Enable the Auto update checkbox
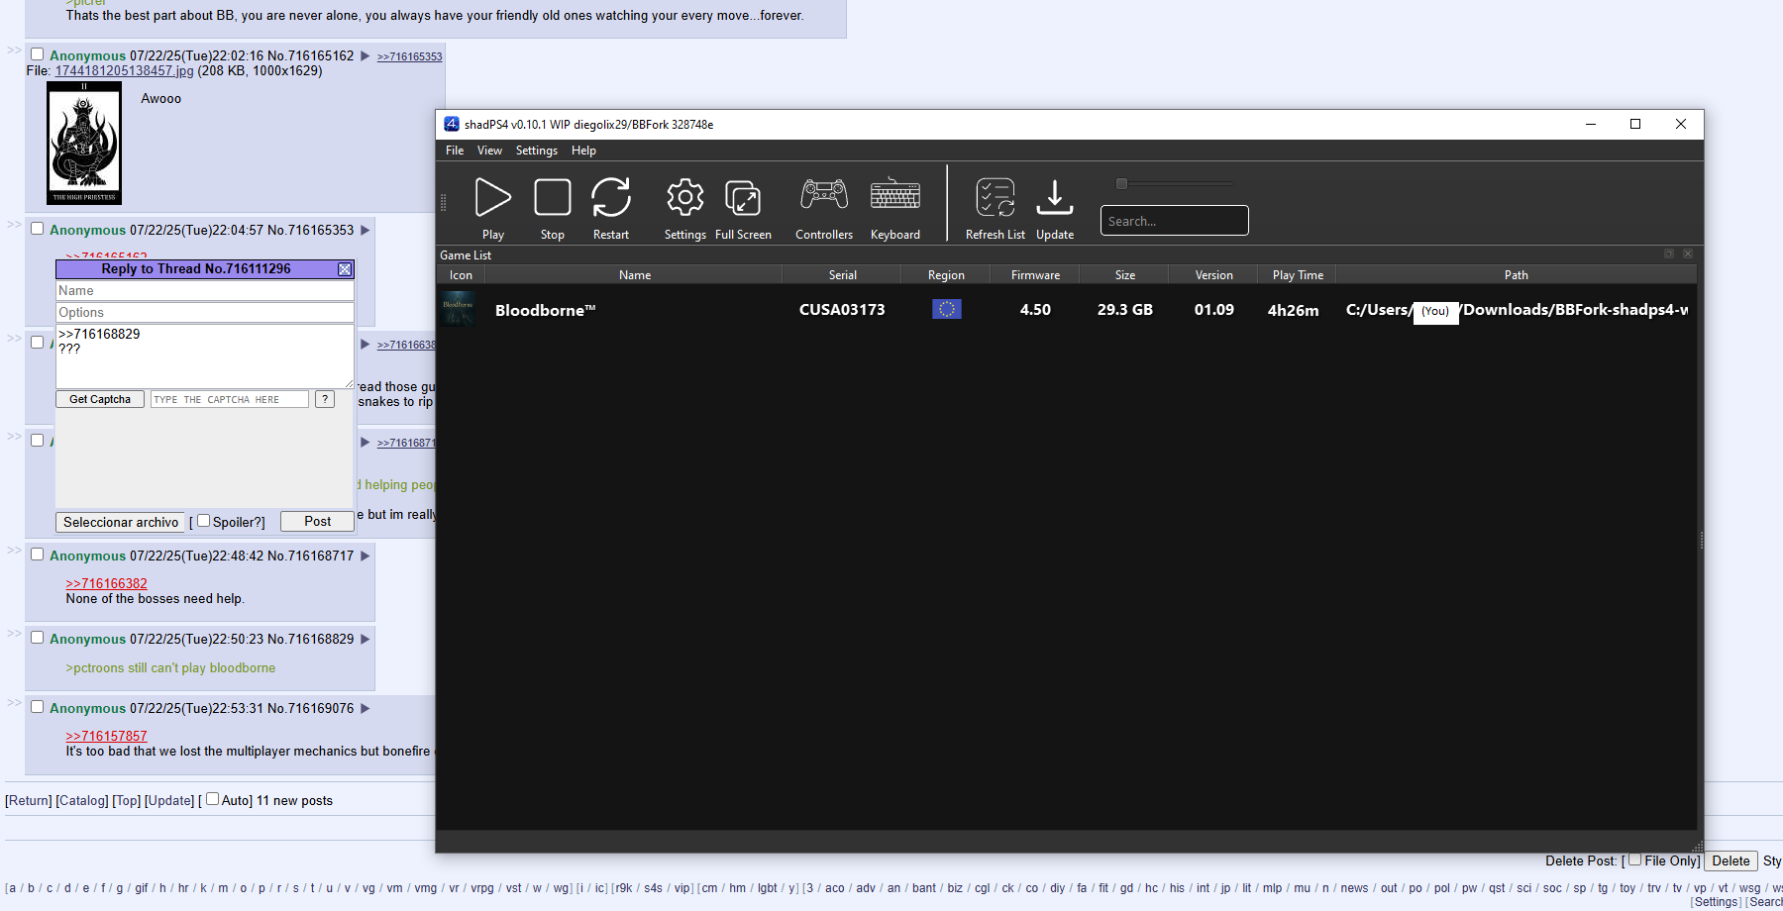1783x911 pixels. click(212, 799)
